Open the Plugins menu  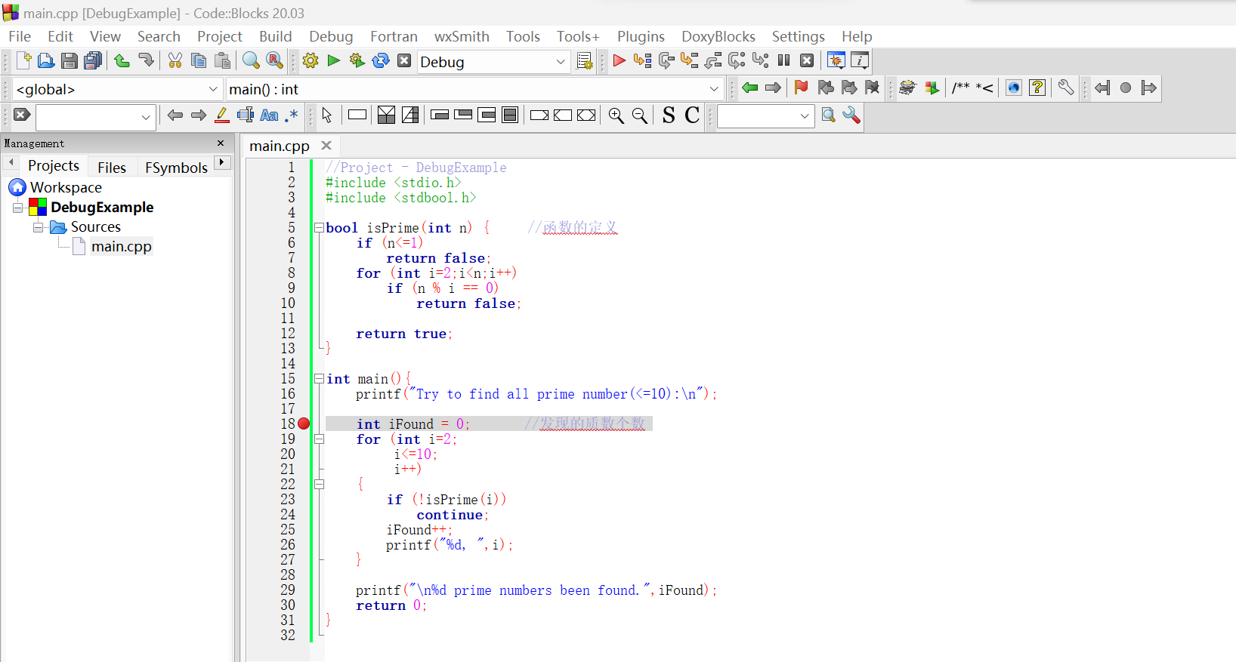point(641,36)
